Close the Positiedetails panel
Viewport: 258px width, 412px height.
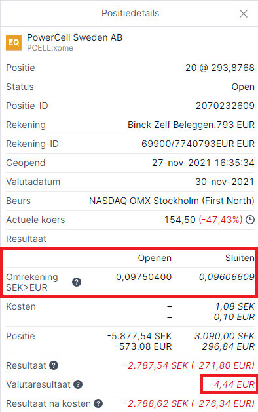tap(244, 14)
